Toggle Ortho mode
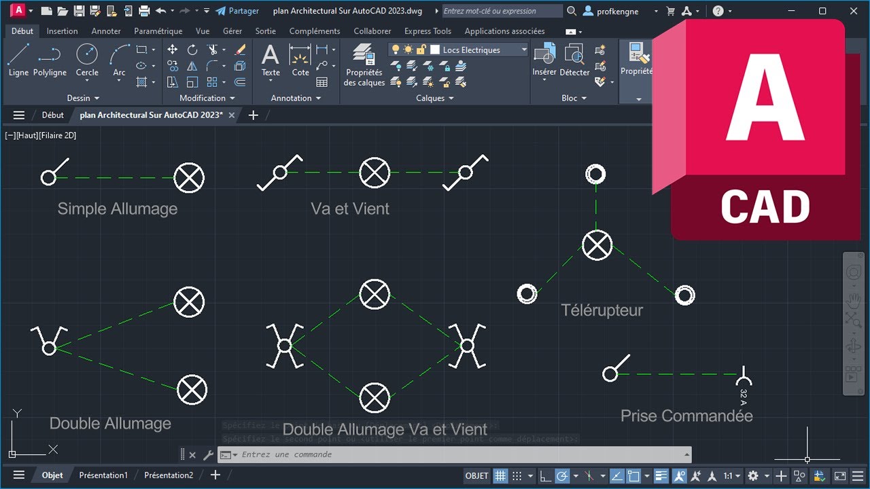The height and width of the screenshot is (489, 870). pyautogui.click(x=545, y=475)
